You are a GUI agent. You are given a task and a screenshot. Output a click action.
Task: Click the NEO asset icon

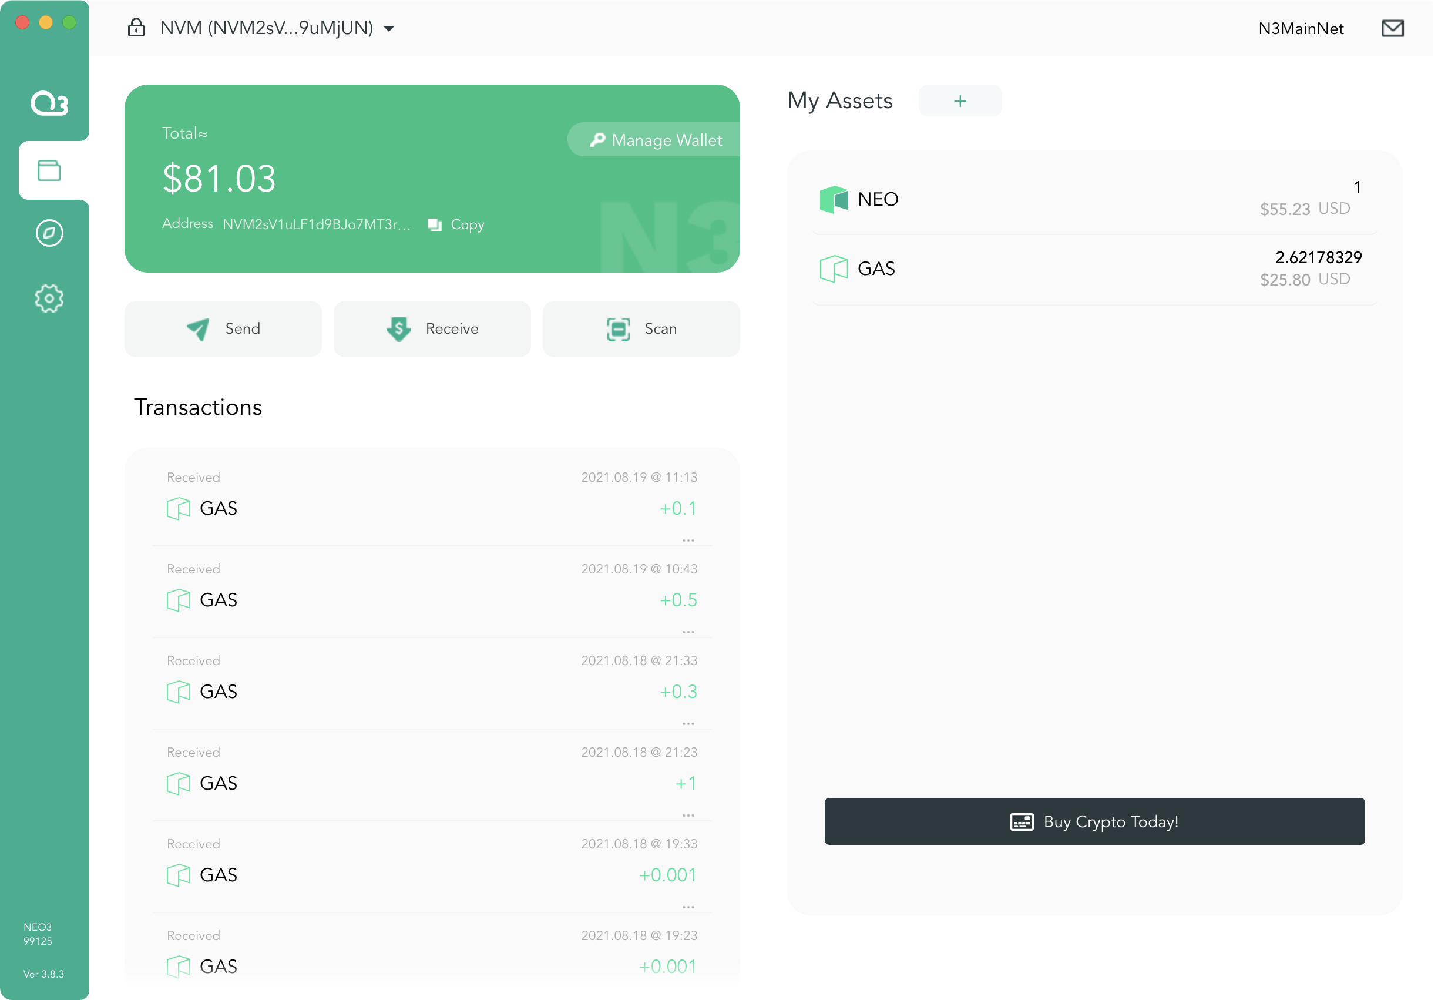[834, 199]
